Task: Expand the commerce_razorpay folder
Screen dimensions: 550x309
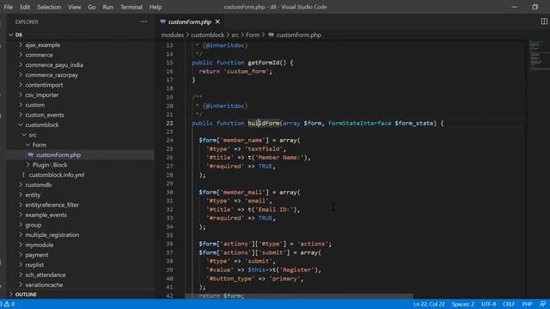Action: click(x=21, y=75)
